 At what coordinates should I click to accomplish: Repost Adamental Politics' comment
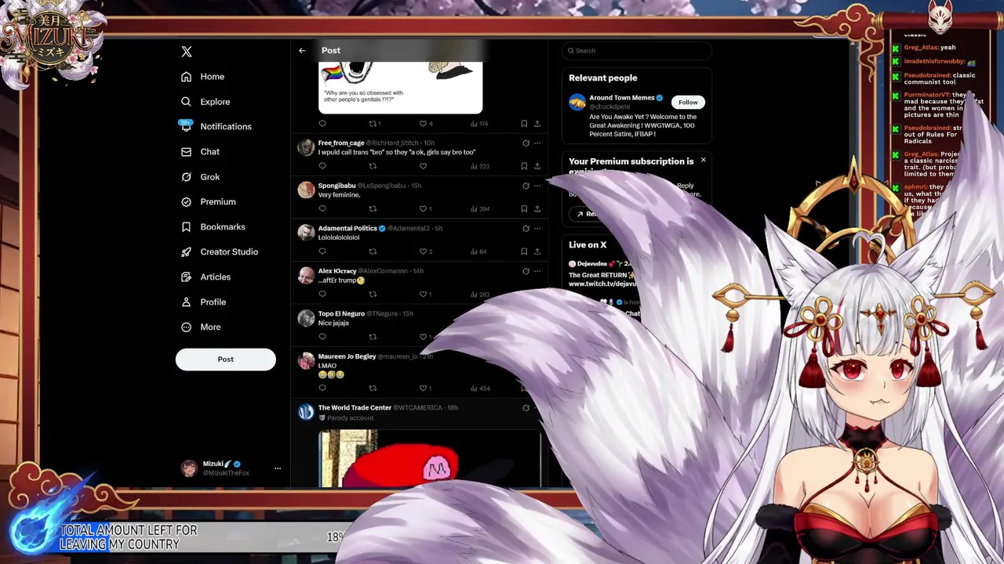pyautogui.click(x=373, y=251)
